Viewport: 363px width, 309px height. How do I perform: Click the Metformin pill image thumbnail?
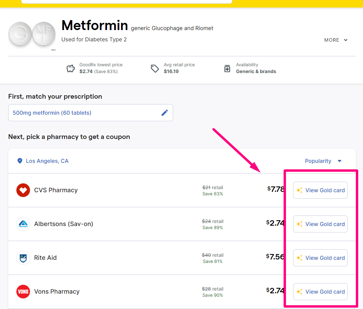[x=32, y=36]
